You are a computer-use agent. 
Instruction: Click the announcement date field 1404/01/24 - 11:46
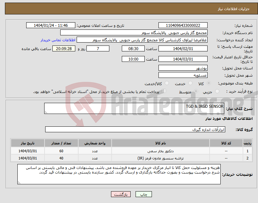51,26
